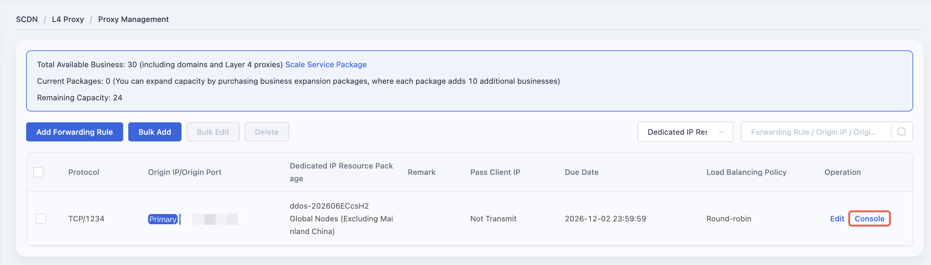Click the Due Date column header
931x265 pixels.
pos(582,172)
